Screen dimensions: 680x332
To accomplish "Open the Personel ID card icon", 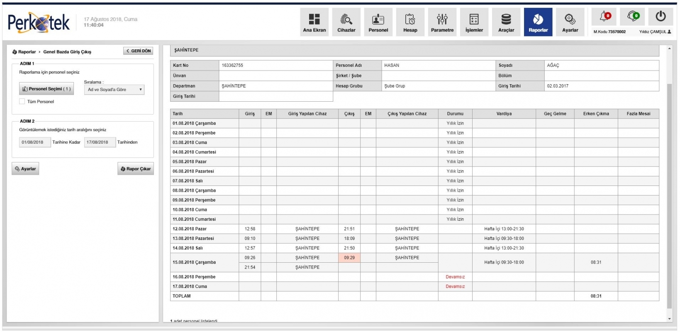I will coord(378,22).
